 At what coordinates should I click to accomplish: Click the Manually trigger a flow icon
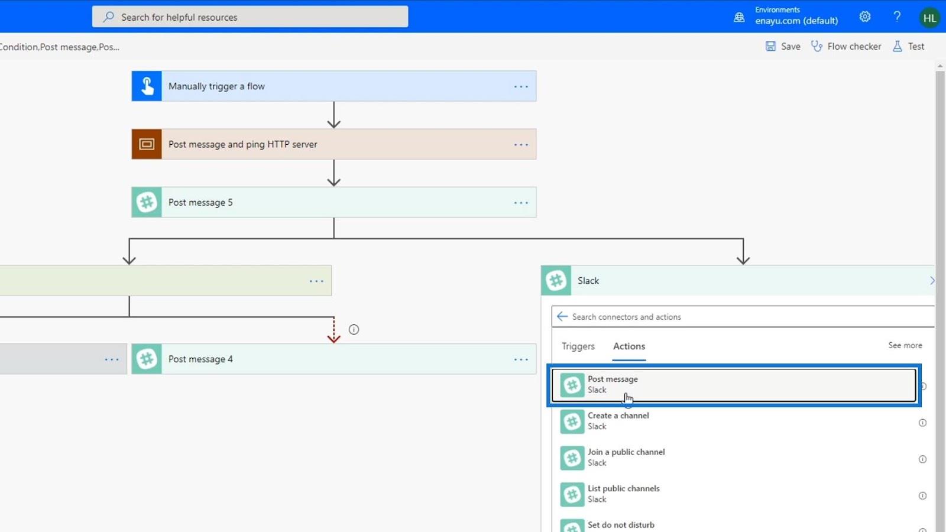click(x=147, y=86)
